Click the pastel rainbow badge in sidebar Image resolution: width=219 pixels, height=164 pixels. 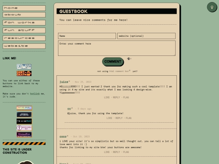point(24,108)
